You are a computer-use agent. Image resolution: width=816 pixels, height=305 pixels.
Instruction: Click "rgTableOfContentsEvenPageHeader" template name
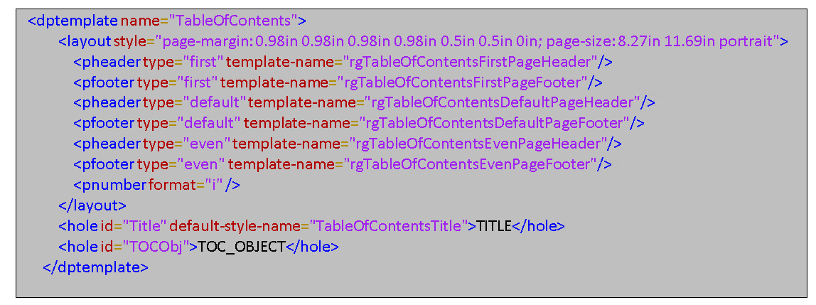(476, 144)
